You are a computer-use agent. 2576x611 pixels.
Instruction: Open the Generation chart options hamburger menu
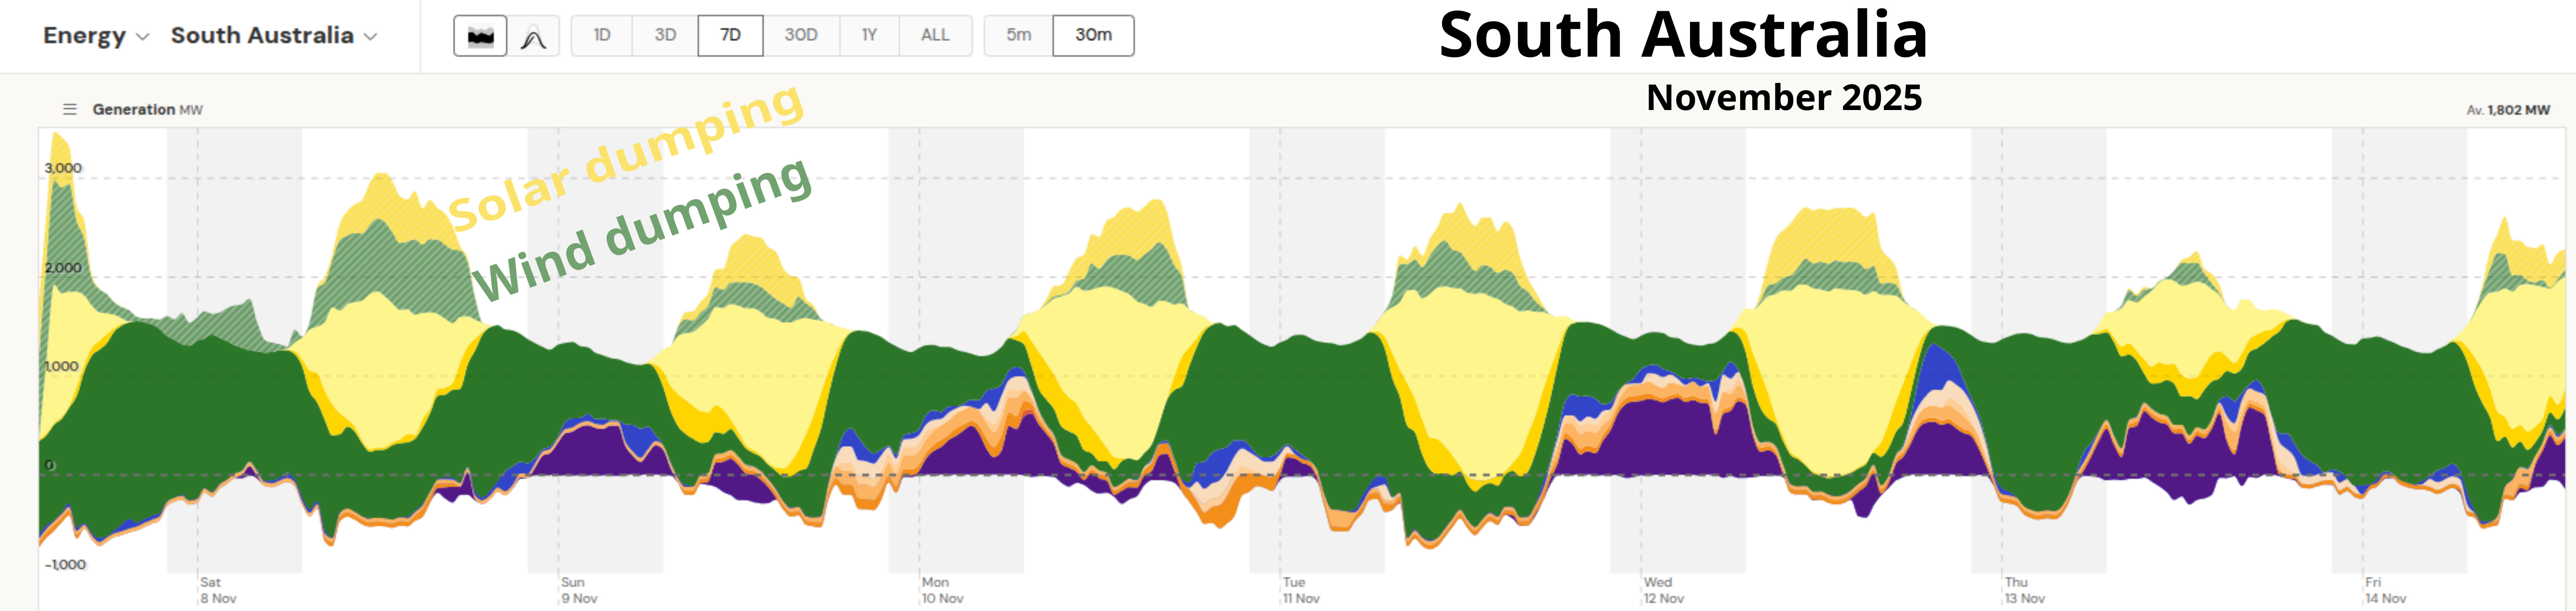(x=70, y=109)
